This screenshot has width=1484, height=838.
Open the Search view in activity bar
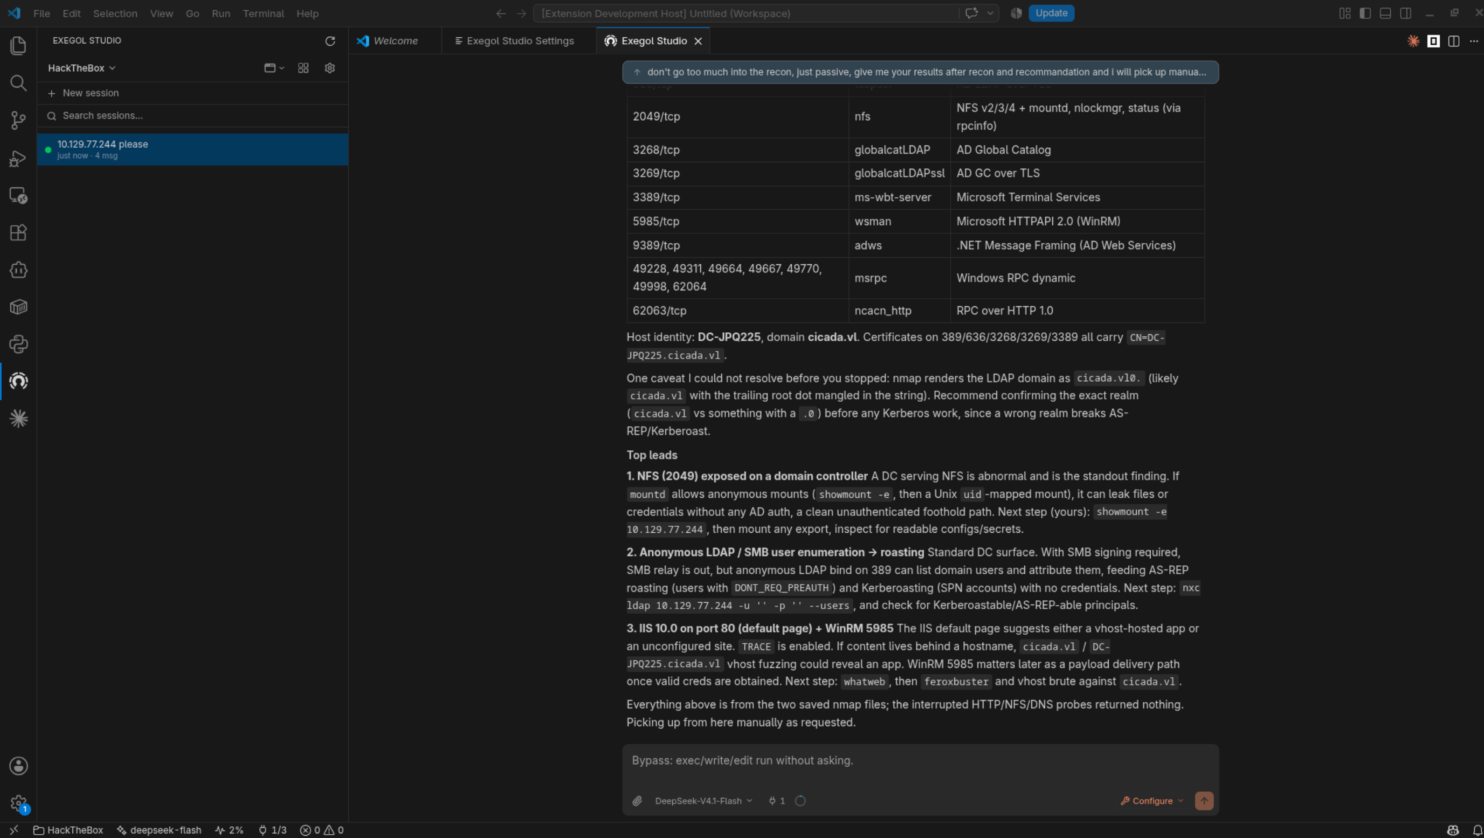(x=19, y=83)
